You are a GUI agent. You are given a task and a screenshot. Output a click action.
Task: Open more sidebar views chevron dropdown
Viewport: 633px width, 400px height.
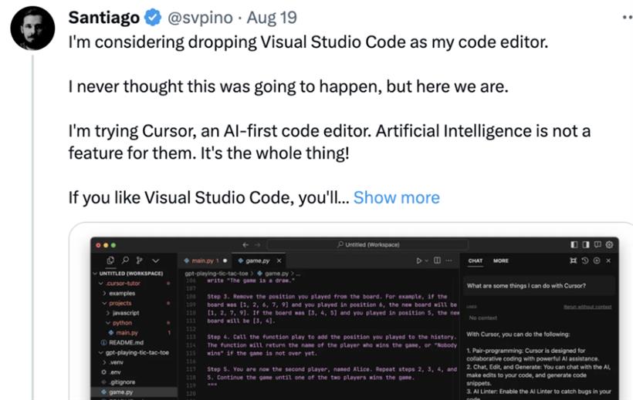(155, 261)
